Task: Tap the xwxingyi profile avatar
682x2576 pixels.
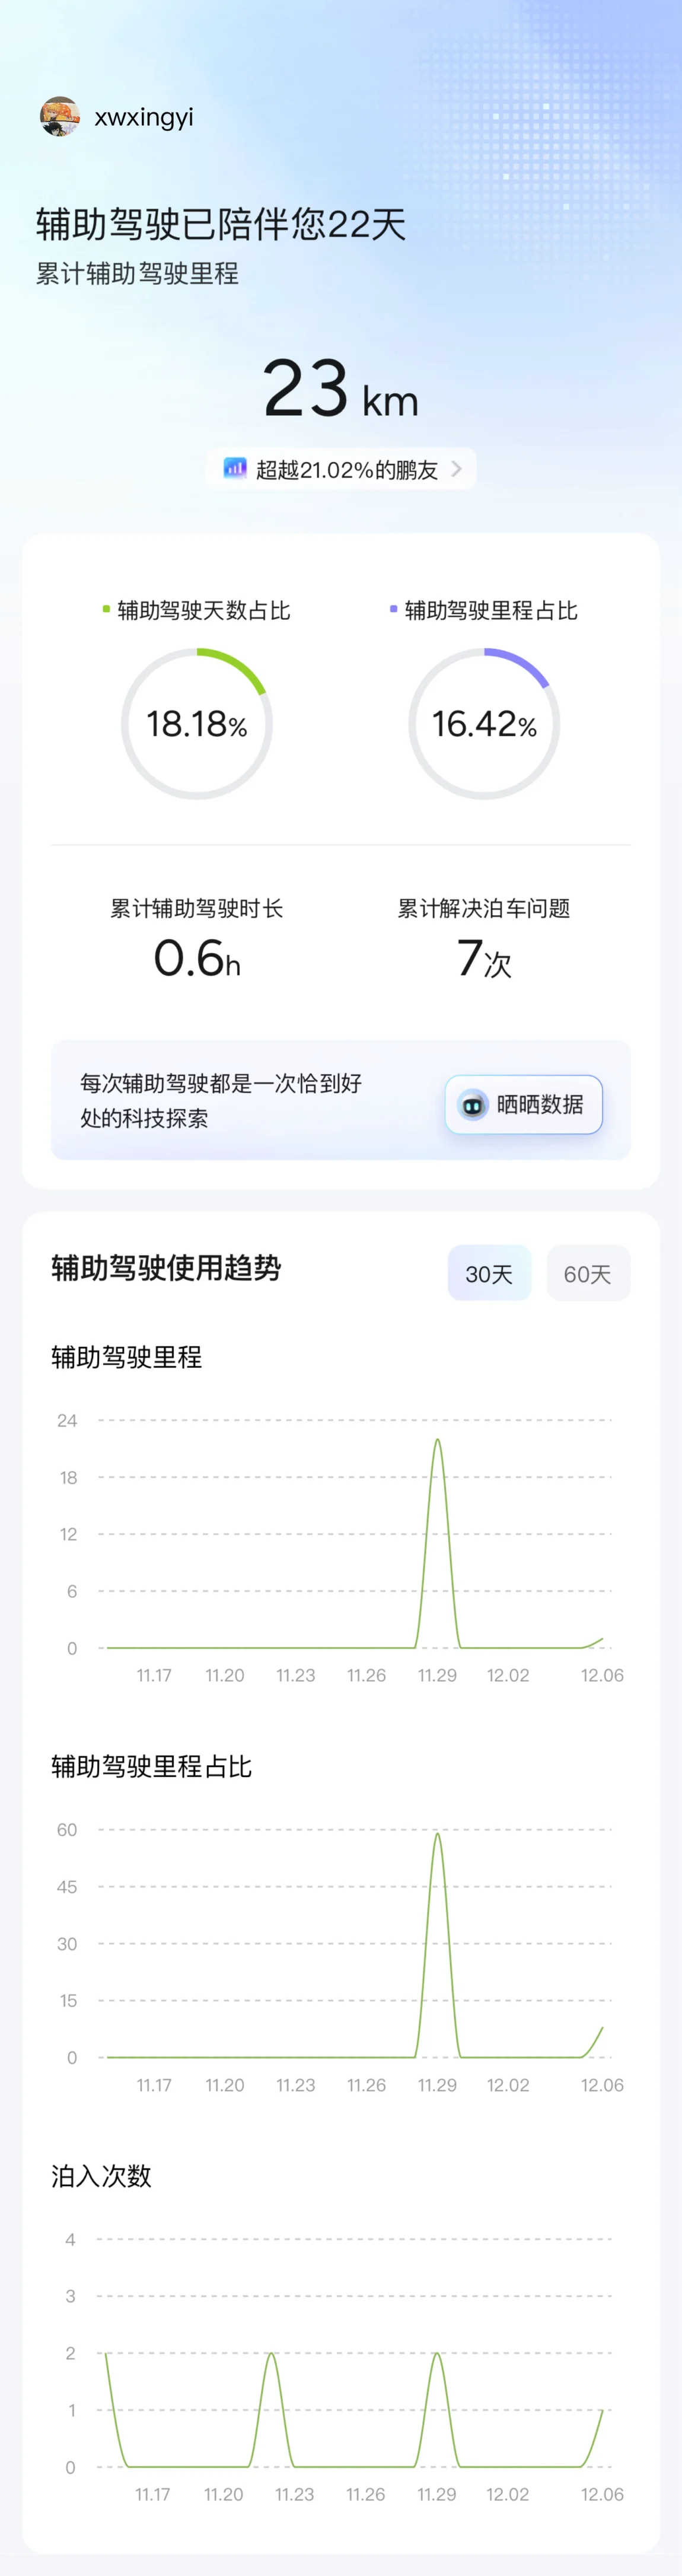Action: coord(60,117)
